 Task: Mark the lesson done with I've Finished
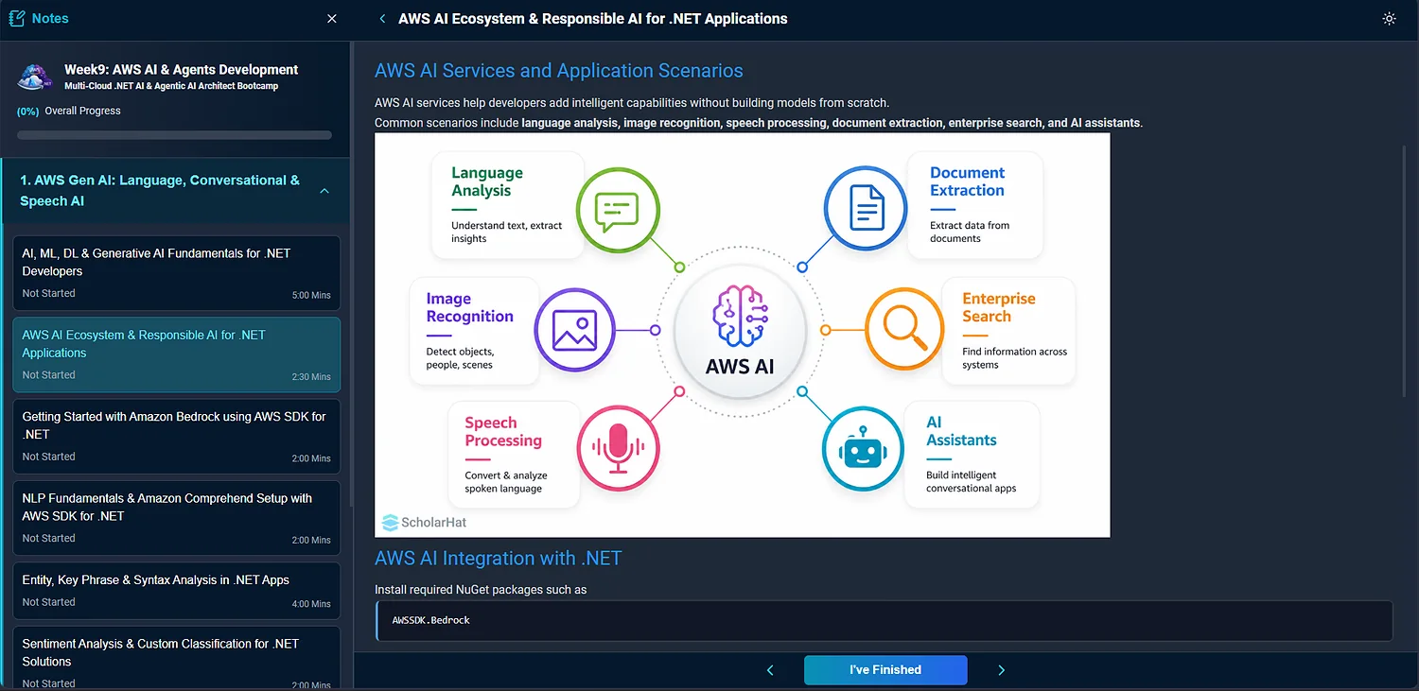pos(885,670)
